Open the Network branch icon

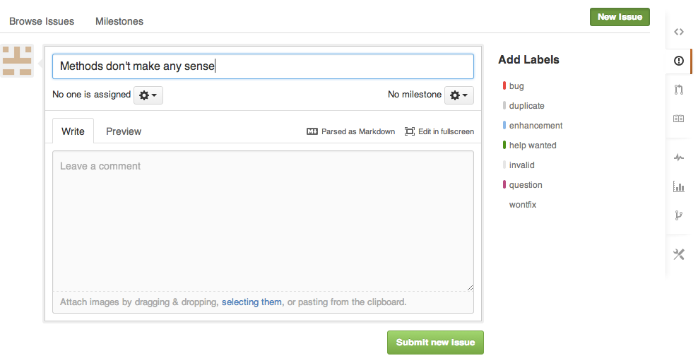click(x=679, y=215)
